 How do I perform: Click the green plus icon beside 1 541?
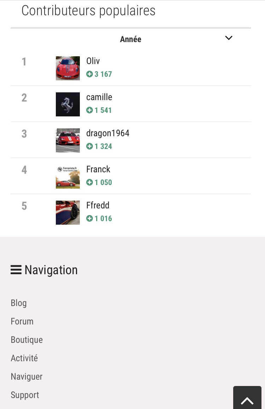(89, 110)
